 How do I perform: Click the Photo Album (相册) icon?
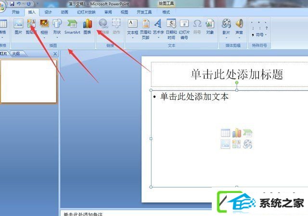coord(44,24)
